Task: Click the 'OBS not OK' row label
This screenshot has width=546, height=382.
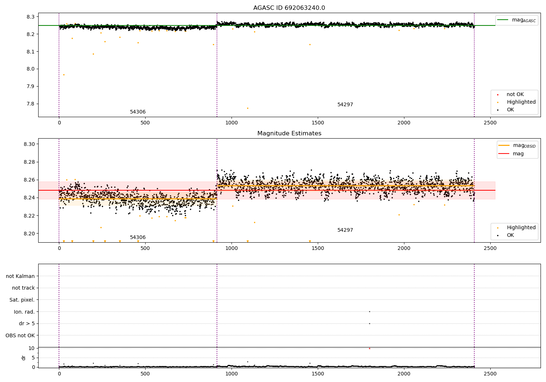Action: [x=20, y=336]
